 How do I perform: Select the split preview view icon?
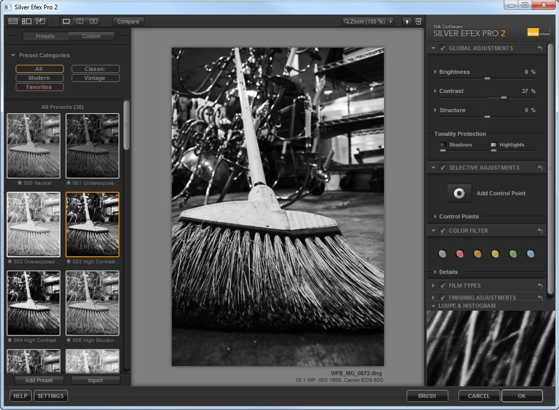click(x=80, y=21)
